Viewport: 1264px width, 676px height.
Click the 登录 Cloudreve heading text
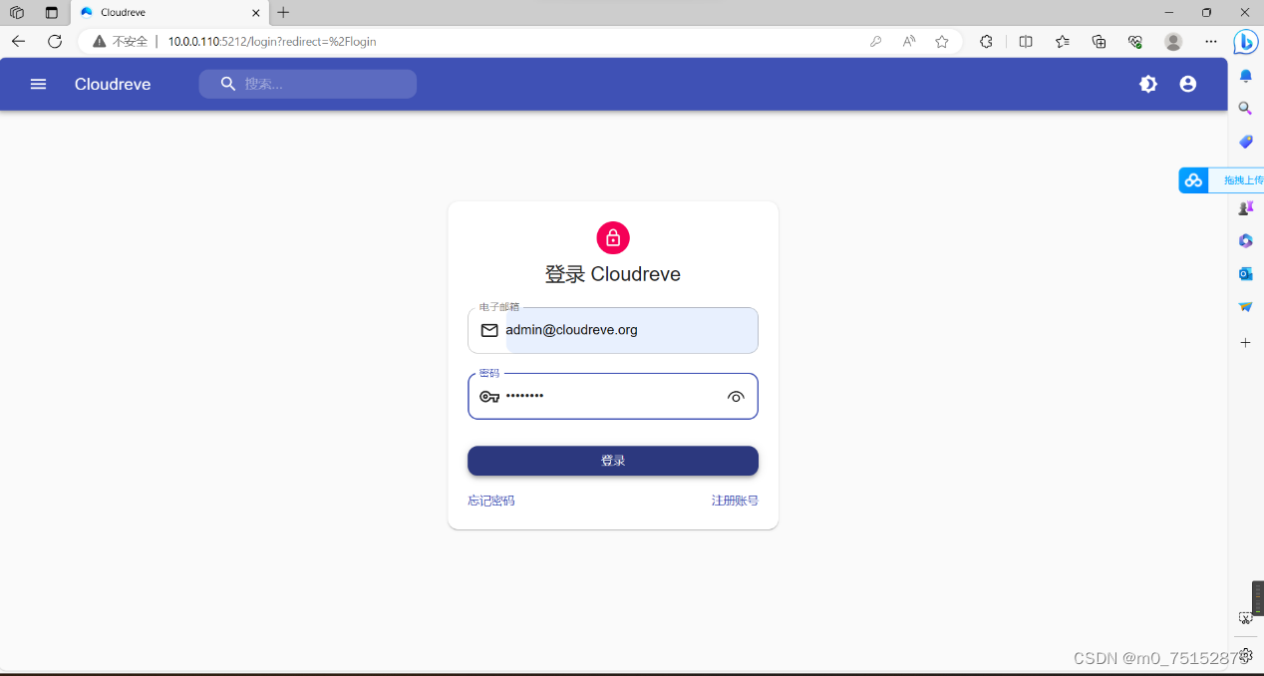(x=613, y=274)
